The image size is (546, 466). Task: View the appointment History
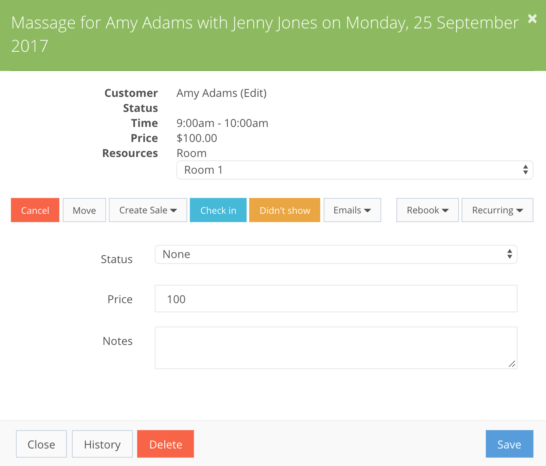tap(102, 444)
